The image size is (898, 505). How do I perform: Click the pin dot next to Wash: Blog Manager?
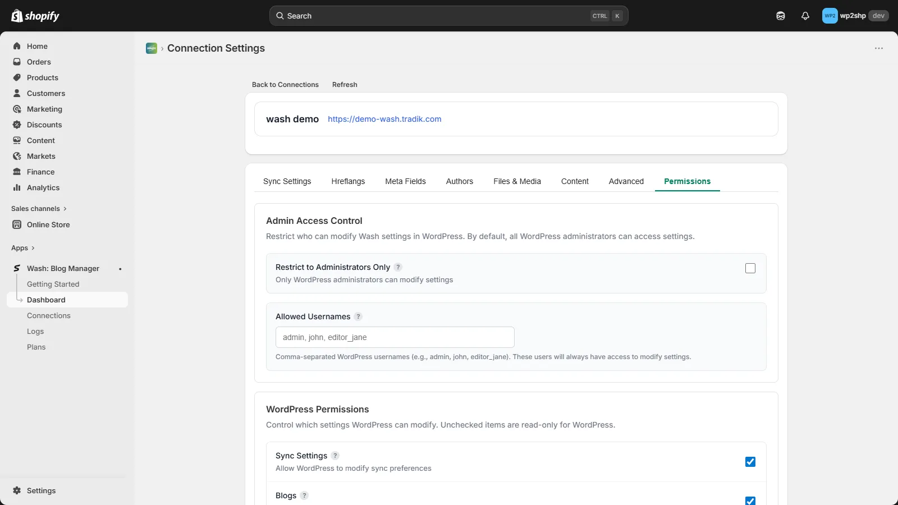[x=120, y=269]
